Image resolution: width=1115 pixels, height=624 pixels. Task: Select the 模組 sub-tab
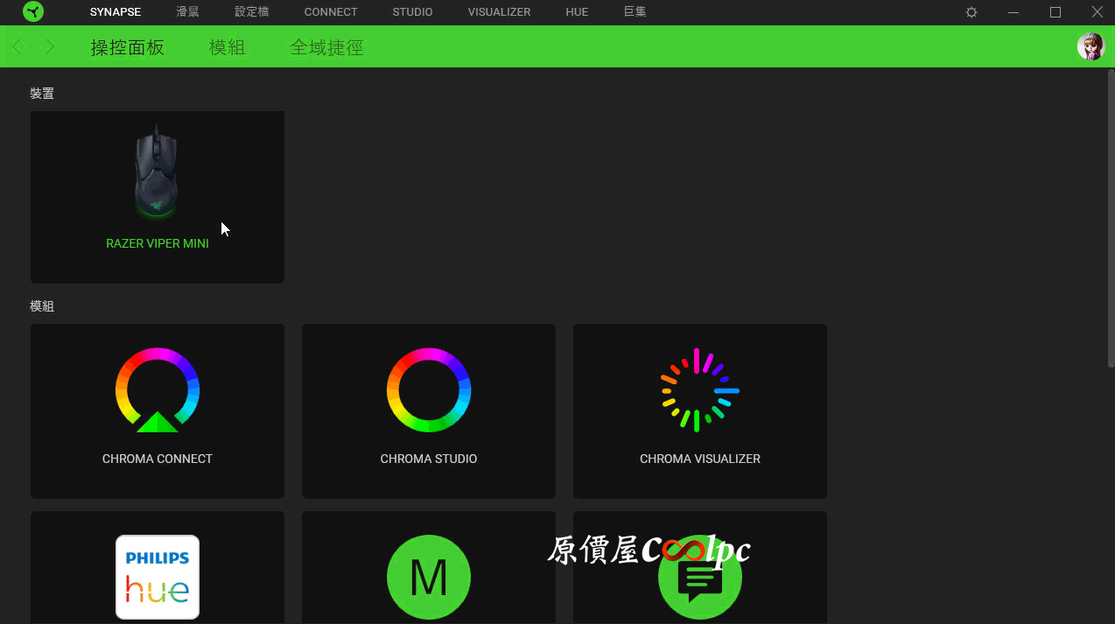click(x=228, y=47)
